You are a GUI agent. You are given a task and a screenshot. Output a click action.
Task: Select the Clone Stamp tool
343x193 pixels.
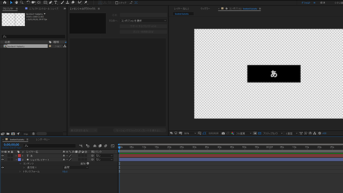click(68, 3)
